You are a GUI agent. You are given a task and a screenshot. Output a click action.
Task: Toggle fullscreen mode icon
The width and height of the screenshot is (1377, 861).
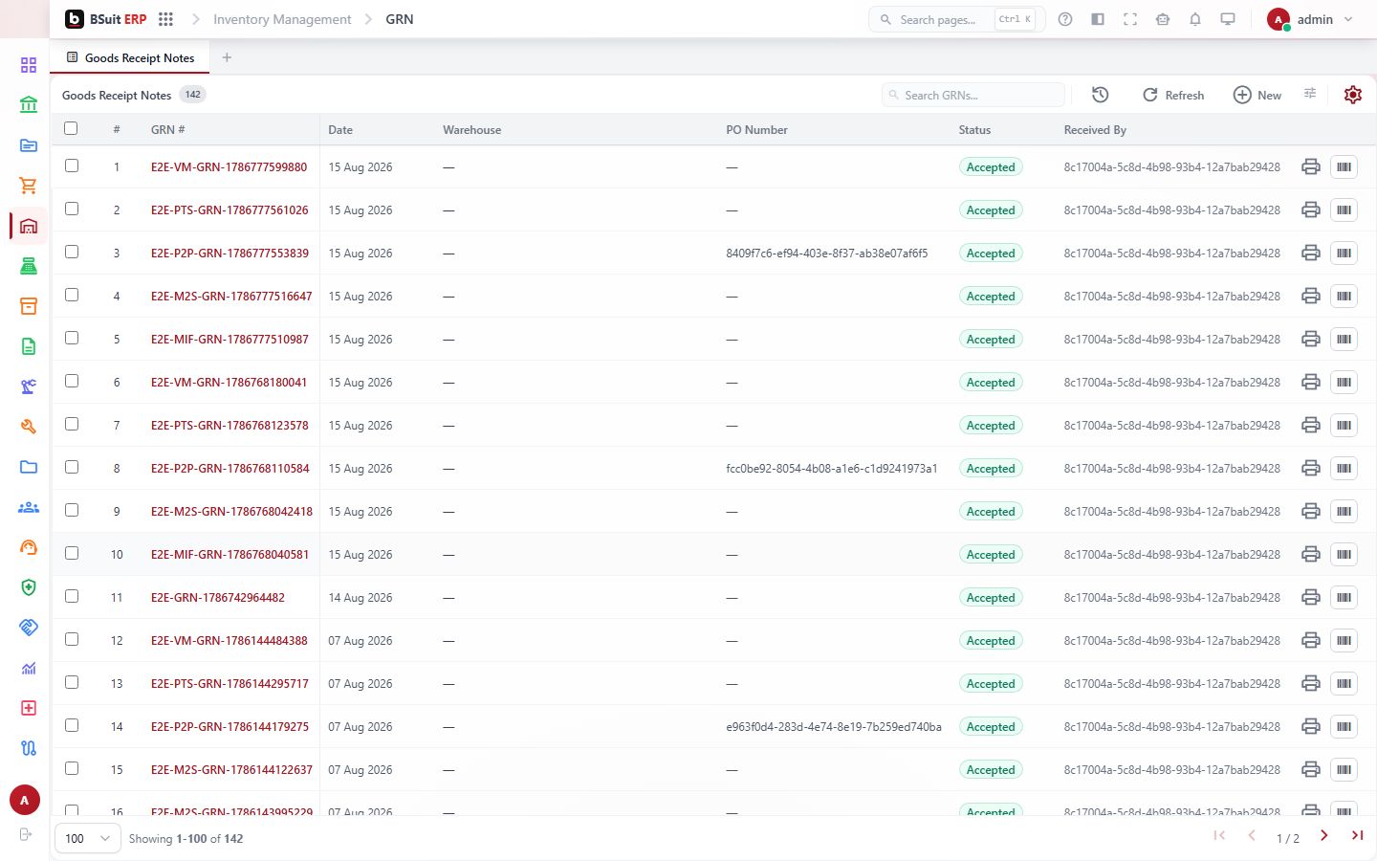coord(1130,19)
